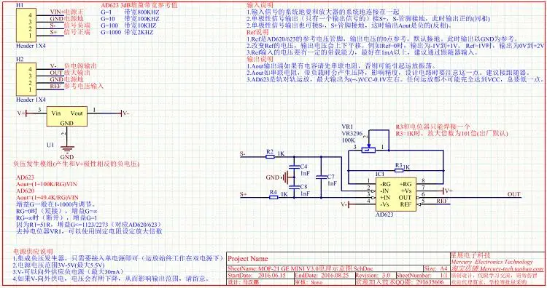Select resistor R2 1K on the S- line
The width and height of the screenshot is (547, 288).
tap(270, 156)
